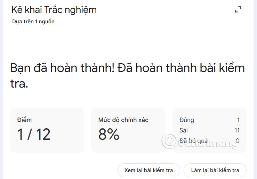
Task: Open the "Dựa trên 1 nguồn" source link
Action: pos(33,22)
